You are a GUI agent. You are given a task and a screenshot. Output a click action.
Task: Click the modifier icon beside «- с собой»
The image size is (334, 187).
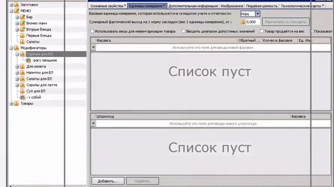(22, 97)
